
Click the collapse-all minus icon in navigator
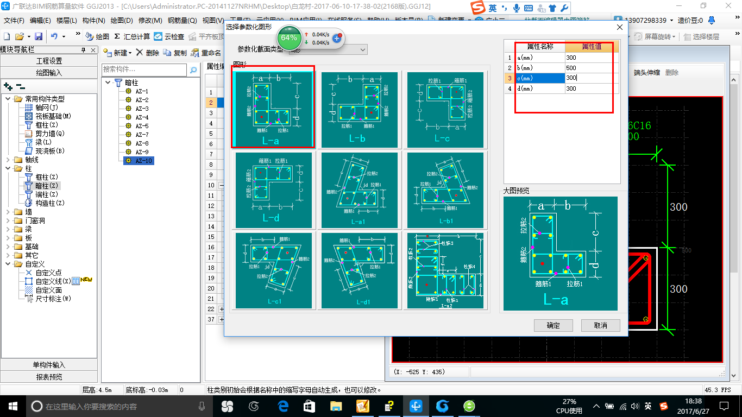[20, 86]
